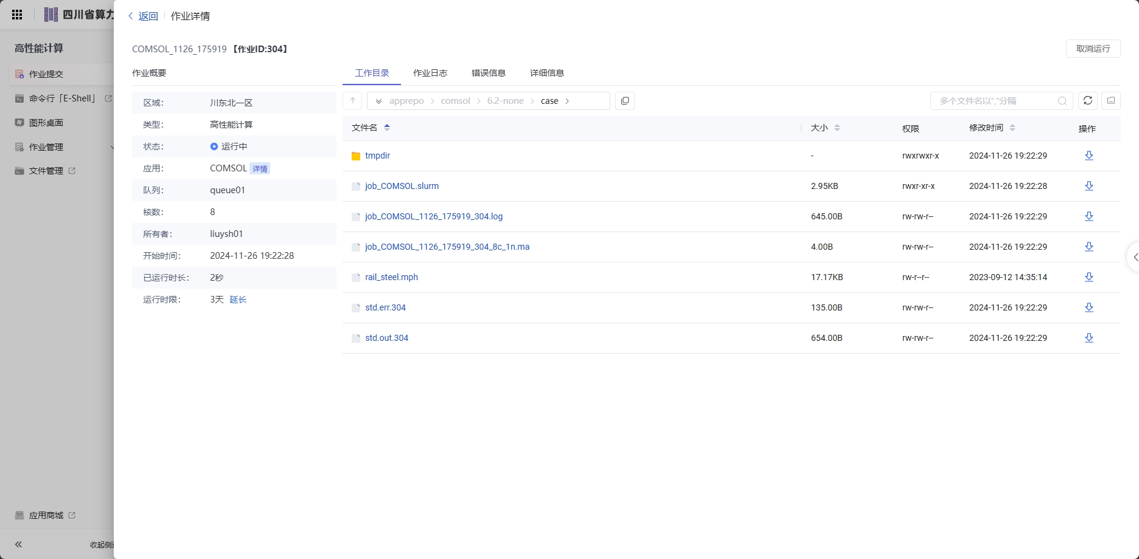Image resolution: width=1139 pixels, height=559 pixels.
Task: Download std.out.304 file
Action: pyautogui.click(x=1089, y=338)
